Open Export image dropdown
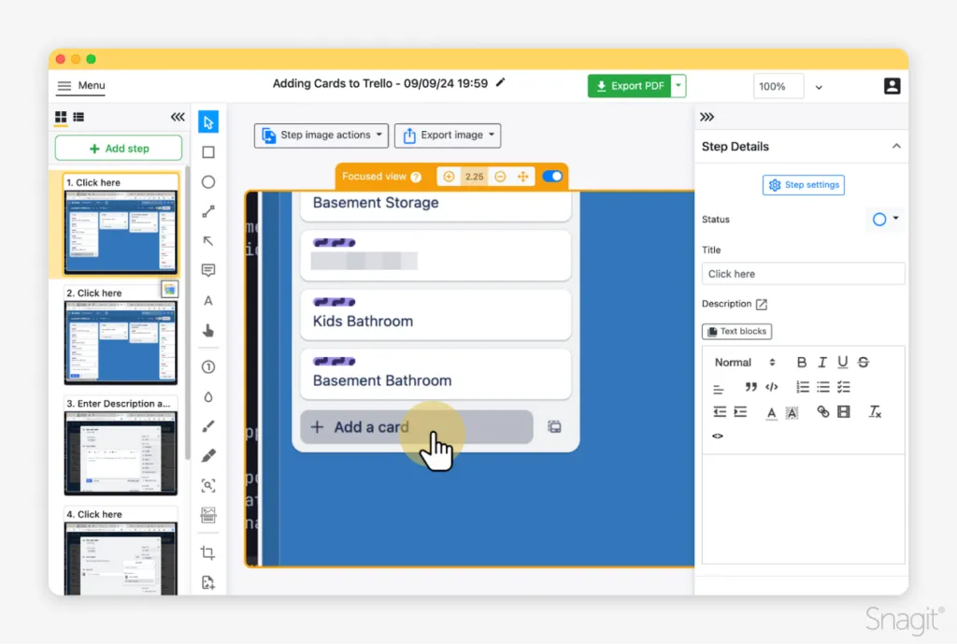Screen dimensions: 957x644 pos(448,135)
